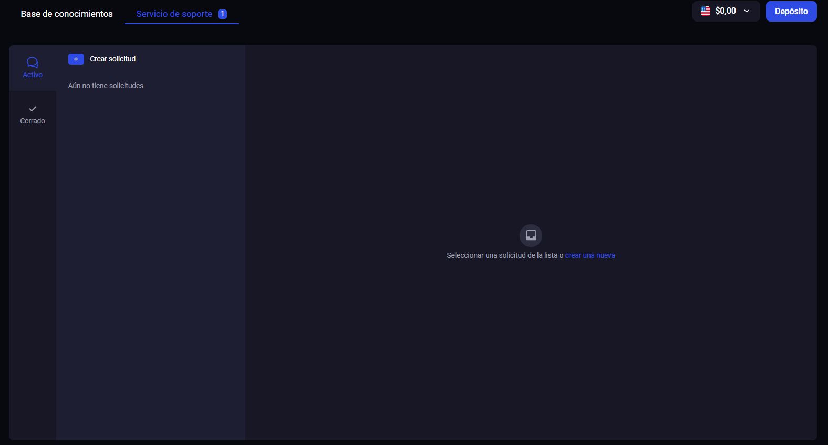The width and height of the screenshot is (828, 445).
Task: Select the Cerrado checkmark icon
Action: point(33,109)
